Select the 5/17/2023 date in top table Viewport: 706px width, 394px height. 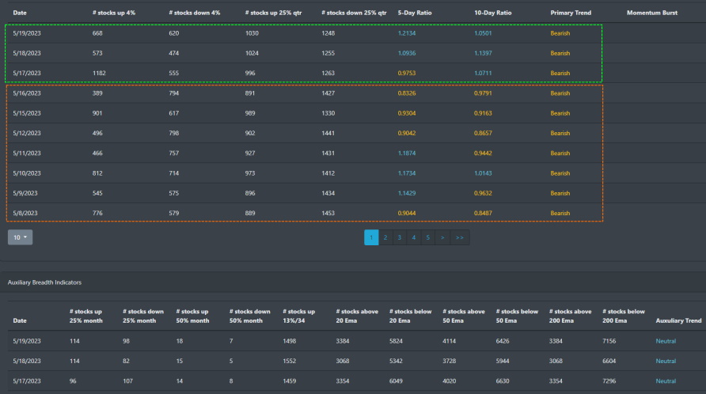click(x=27, y=73)
